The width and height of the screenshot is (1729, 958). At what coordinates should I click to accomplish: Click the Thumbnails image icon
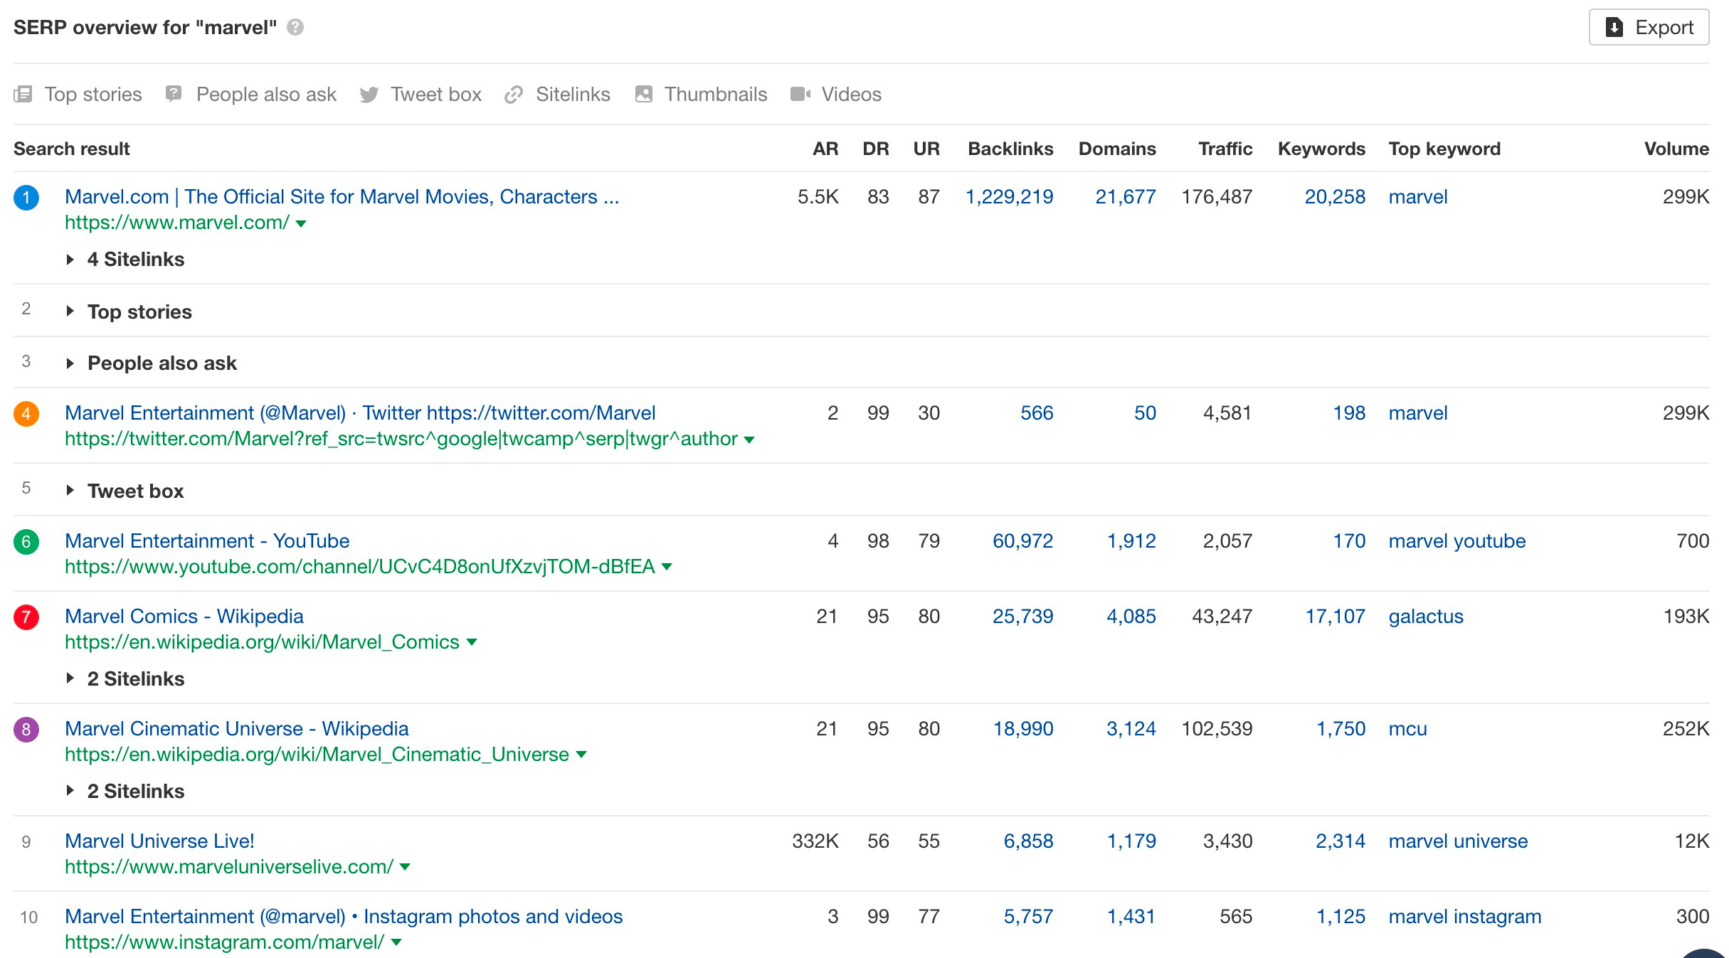point(644,94)
